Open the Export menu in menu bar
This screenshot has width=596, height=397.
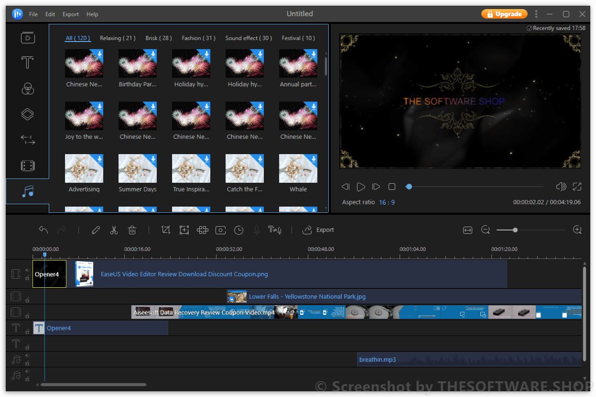click(x=70, y=14)
